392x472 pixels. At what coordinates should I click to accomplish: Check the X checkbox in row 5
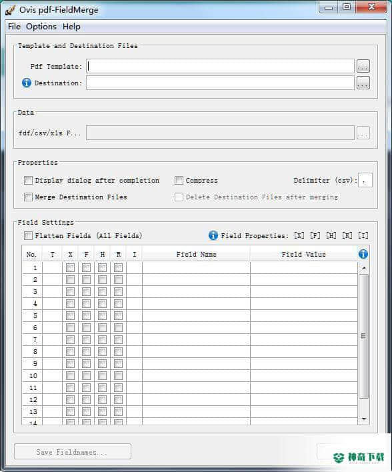(x=70, y=316)
